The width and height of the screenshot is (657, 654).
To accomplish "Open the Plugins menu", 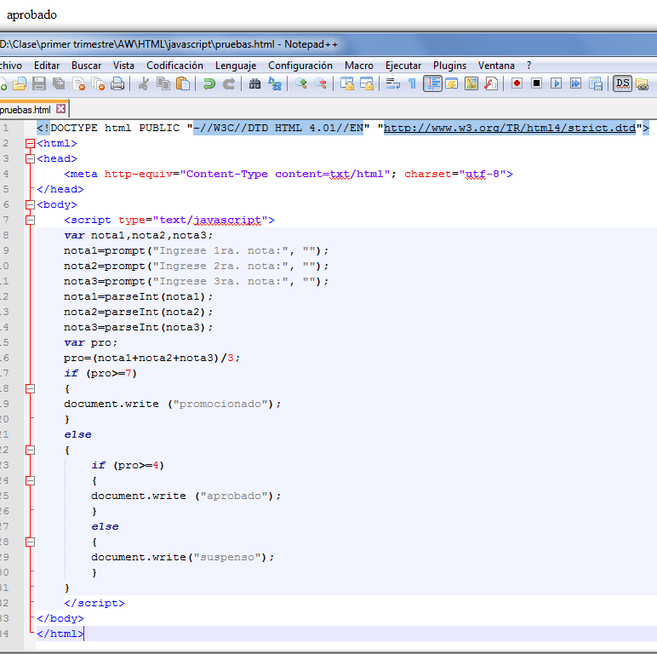I will click(449, 66).
